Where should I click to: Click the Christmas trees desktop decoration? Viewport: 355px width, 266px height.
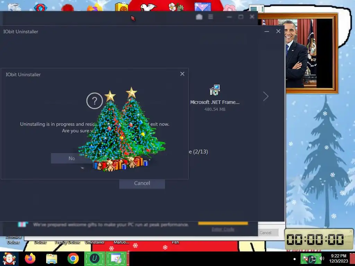(122, 130)
